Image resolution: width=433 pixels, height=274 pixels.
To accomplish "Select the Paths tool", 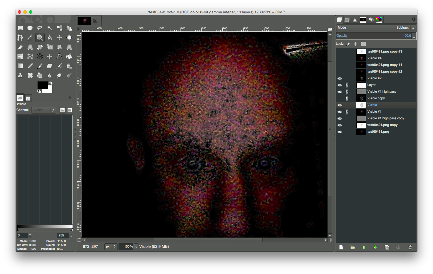I will [20, 37].
